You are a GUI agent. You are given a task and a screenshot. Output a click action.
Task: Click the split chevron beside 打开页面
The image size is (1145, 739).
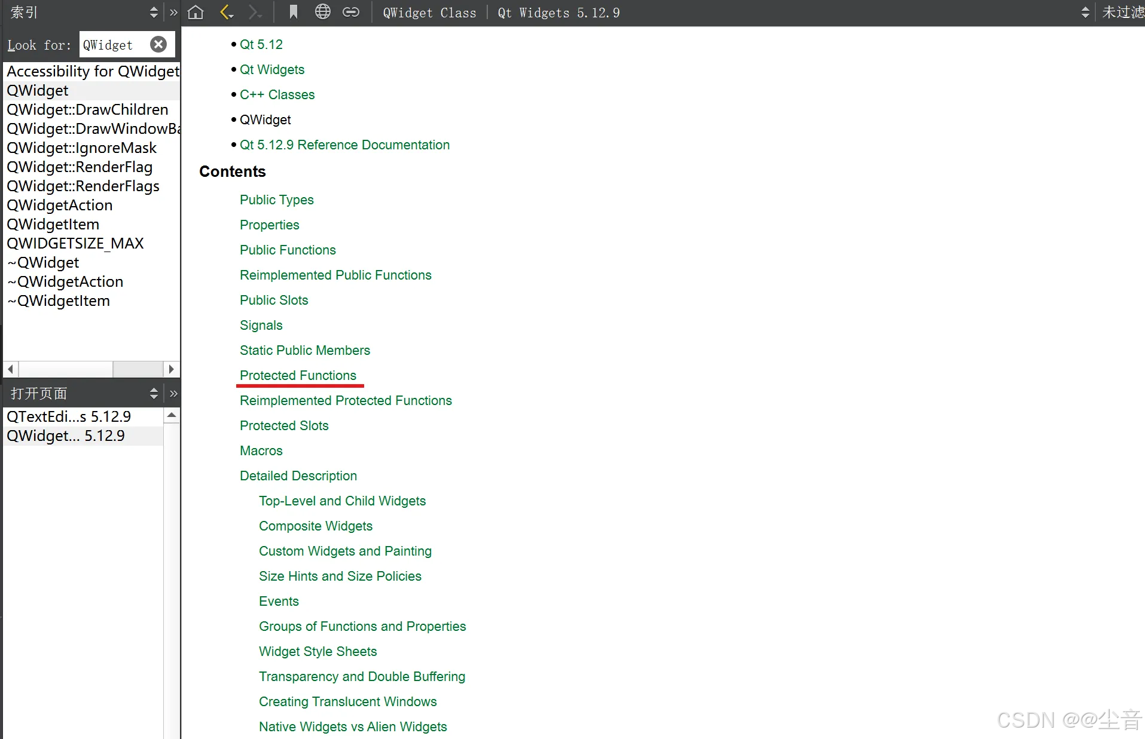coord(173,393)
